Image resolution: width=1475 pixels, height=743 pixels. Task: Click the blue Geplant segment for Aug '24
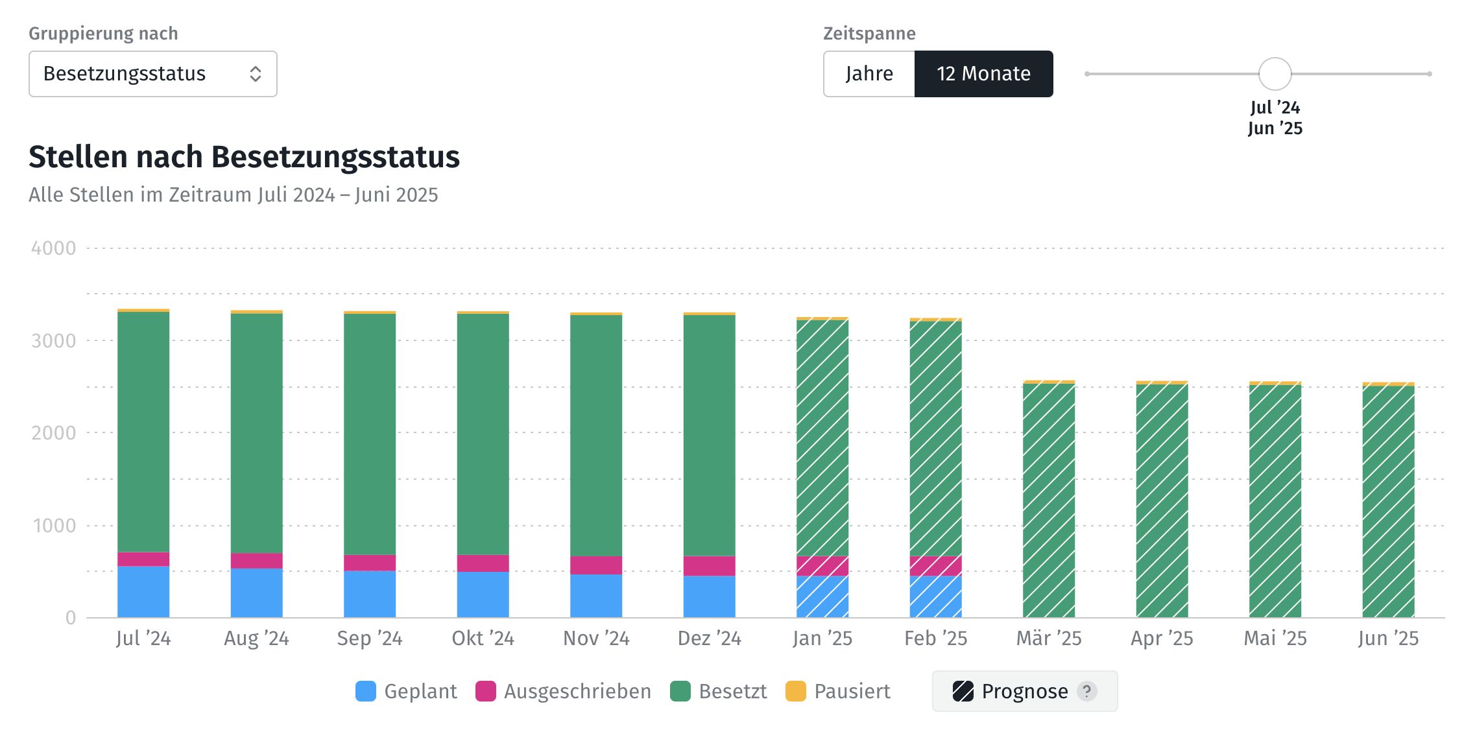tap(256, 593)
